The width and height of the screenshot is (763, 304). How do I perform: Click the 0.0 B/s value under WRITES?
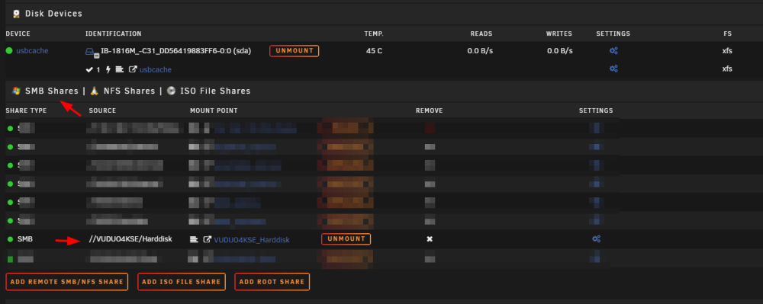(x=560, y=50)
